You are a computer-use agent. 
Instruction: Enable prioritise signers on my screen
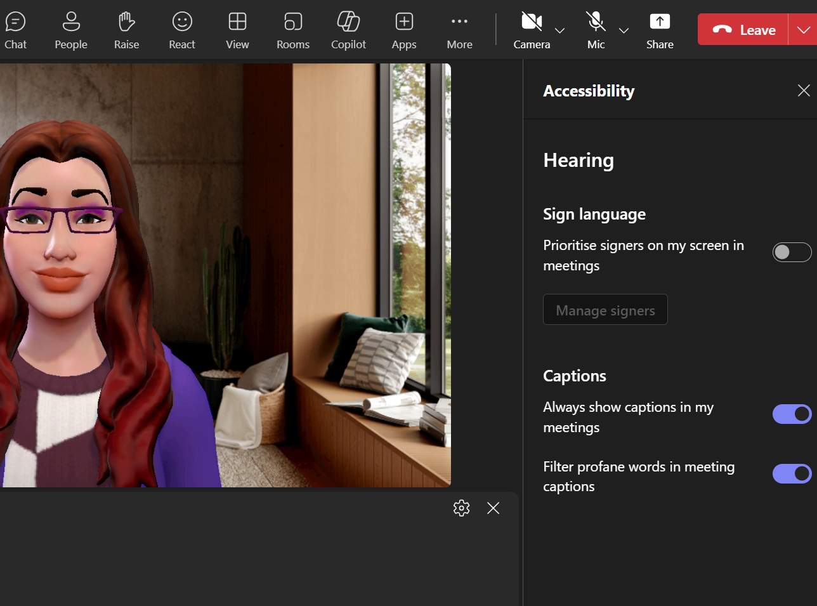(792, 252)
